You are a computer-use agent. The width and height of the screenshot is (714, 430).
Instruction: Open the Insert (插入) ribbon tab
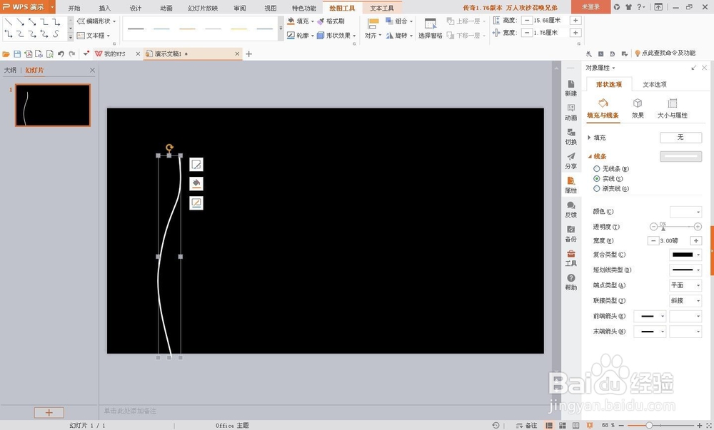point(105,8)
